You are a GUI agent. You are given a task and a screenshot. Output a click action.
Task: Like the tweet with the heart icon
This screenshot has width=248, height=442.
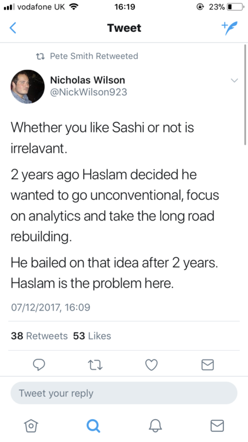(151, 365)
